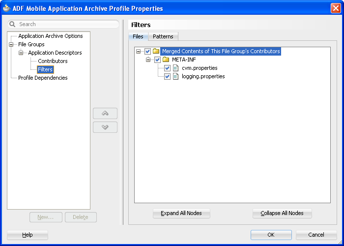Select Merged Contents of This File Group's Contributors
The width and height of the screenshot is (344, 246).
(221, 51)
